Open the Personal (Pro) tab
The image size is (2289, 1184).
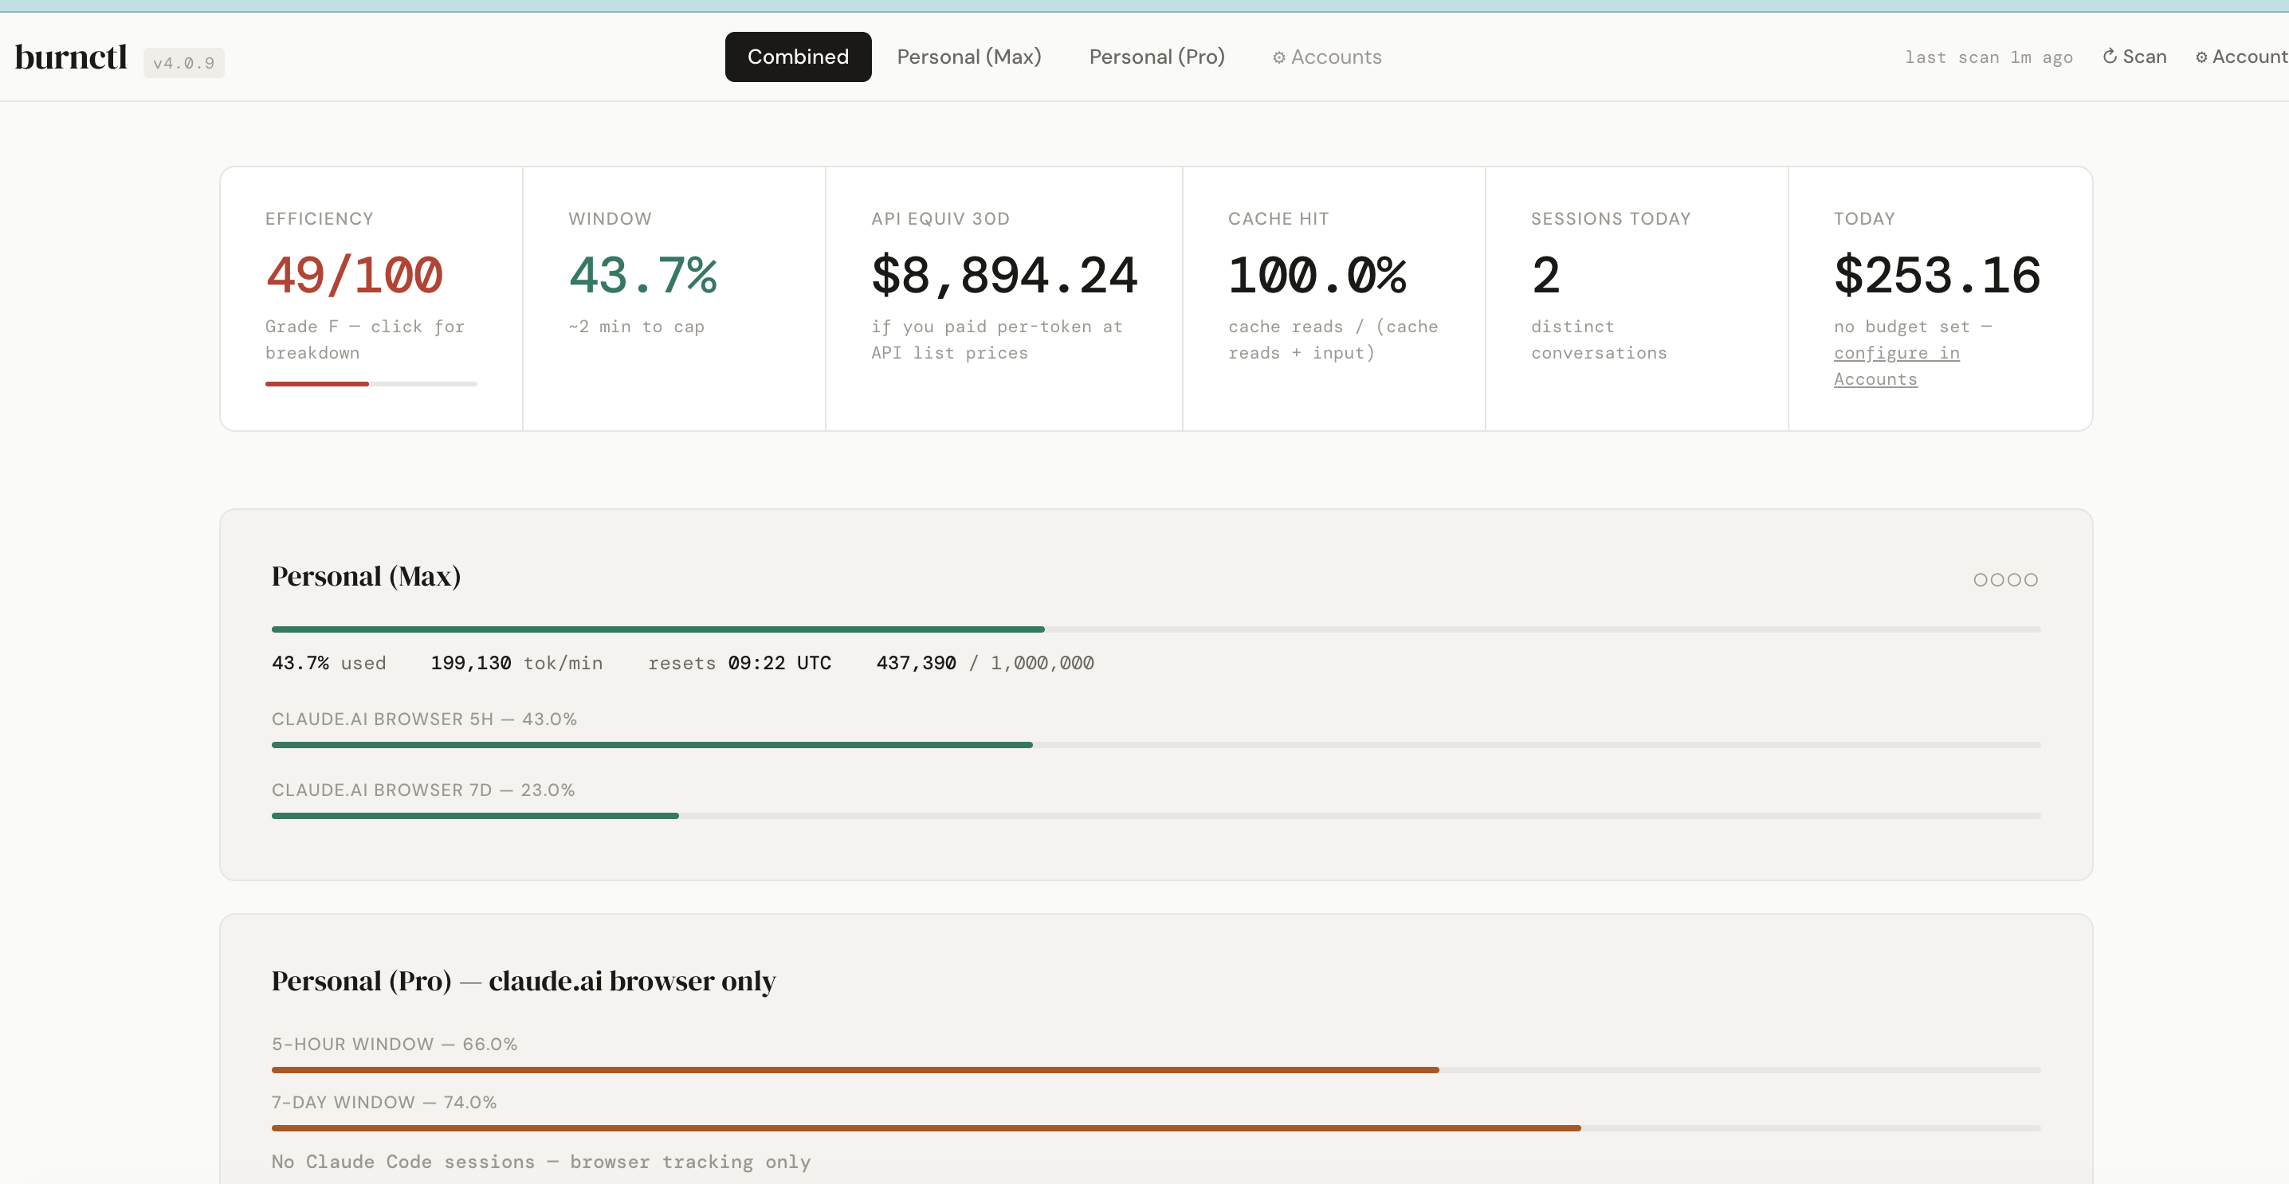click(1156, 57)
